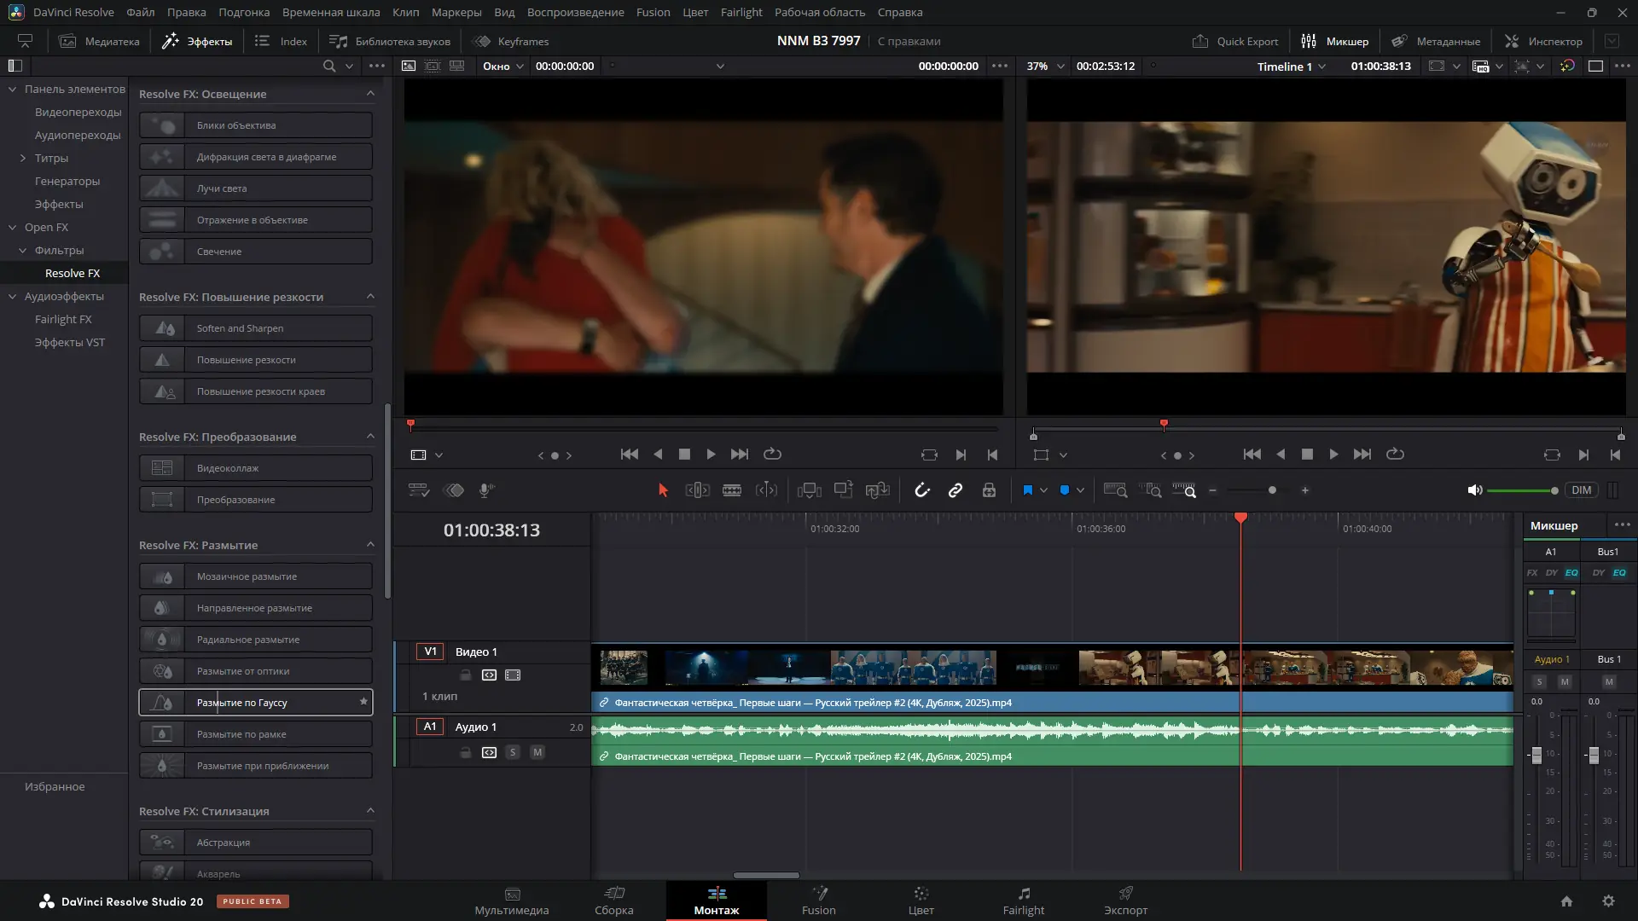
Task: Expand the Титры tree item
Action: tap(23, 158)
